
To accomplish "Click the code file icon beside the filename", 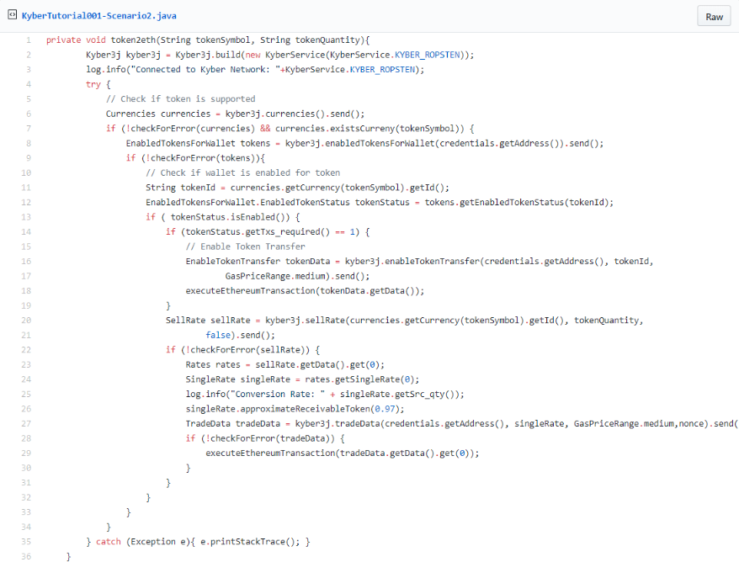I will 12,16.
